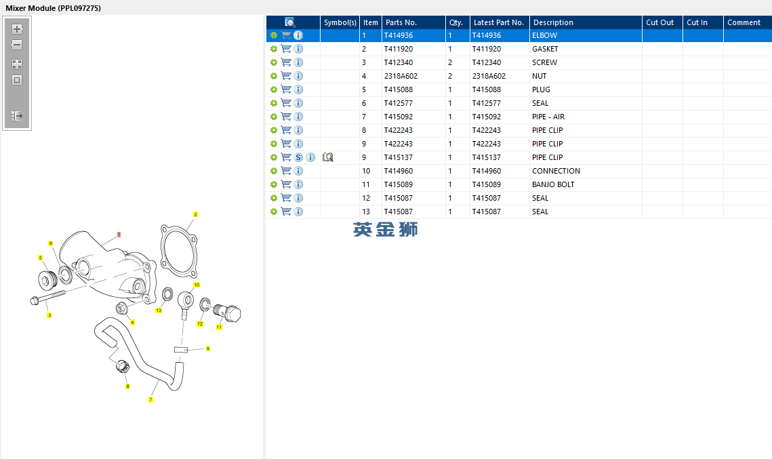772x459 pixels.
Task: Select part number T415092 in Parts No.
Action: point(413,117)
